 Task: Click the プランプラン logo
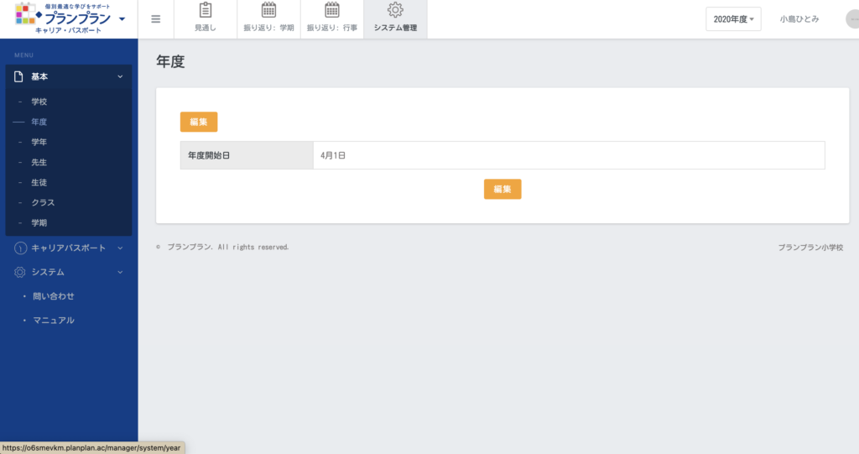tap(62, 18)
